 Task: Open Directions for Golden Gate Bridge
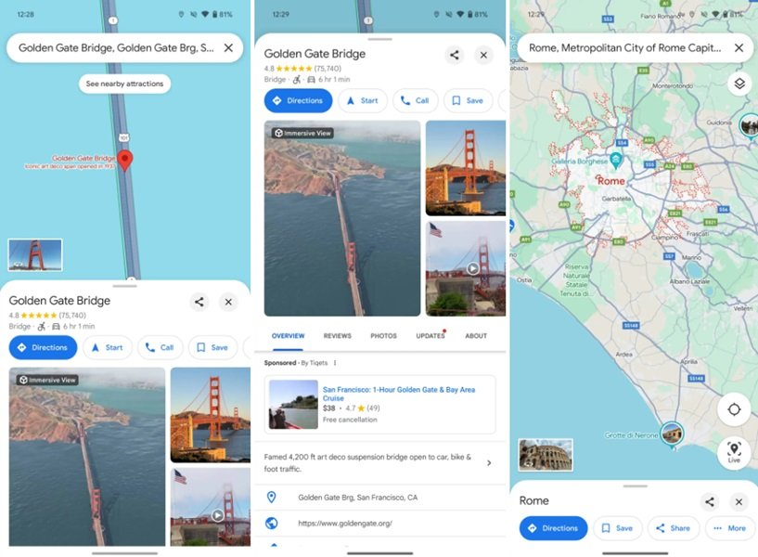pos(297,100)
